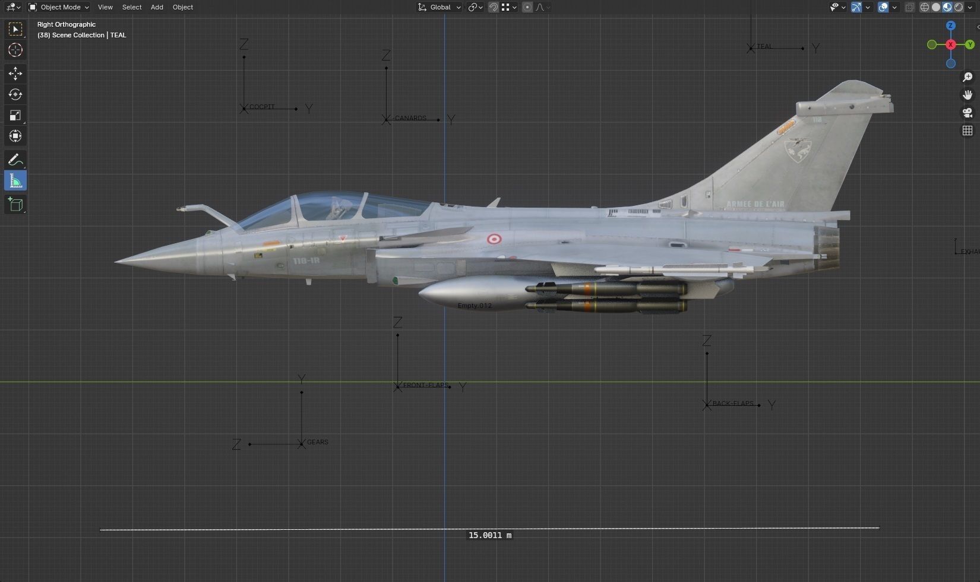This screenshot has height=582, width=980.
Task: Click Y axis on navigation gizmo
Action: pyautogui.click(x=970, y=44)
